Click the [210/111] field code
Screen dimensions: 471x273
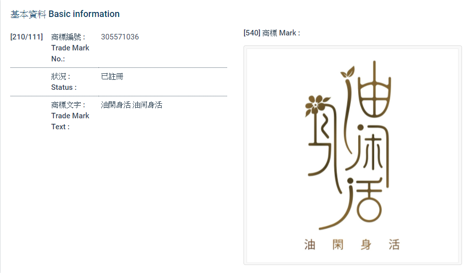pos(26,37)
